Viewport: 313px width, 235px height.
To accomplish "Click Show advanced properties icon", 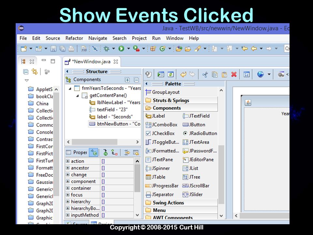I will pyautogui.click(x=127, y=152).
